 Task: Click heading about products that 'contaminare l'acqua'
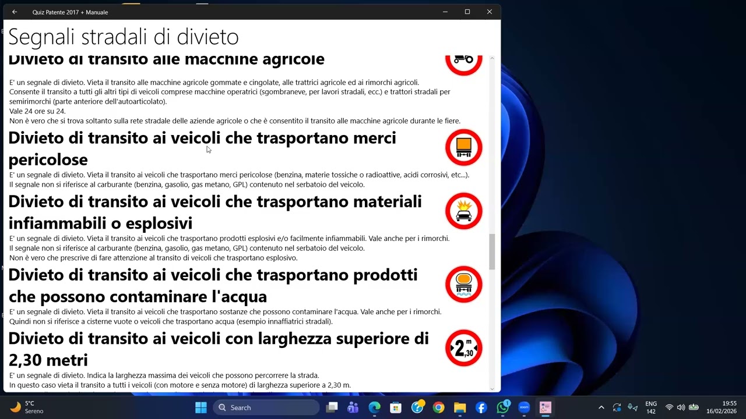(213, 285)
